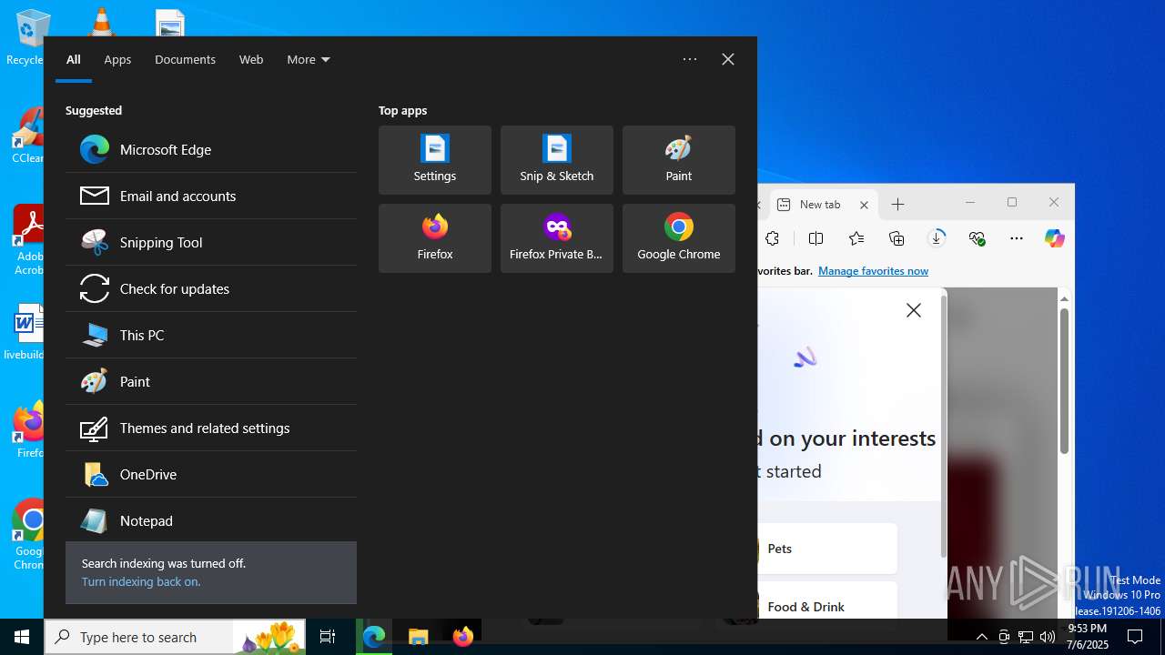The width and height of the screenshot is (1165, 655).
Task: Open network icon in system tray
Action: pyautogui.click(x=1026, y=637)
